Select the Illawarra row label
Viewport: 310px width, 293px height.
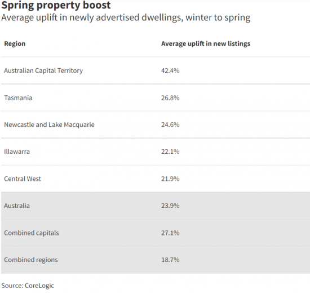17,152
